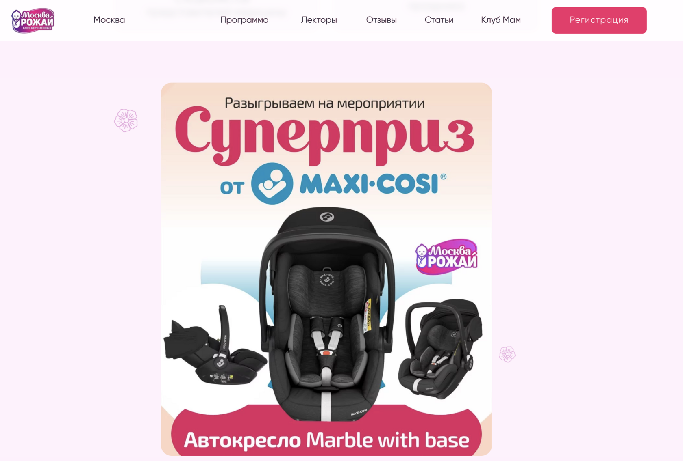Visit the Клуб Мам section
This screenshot has height=461, width=683.
501,20
